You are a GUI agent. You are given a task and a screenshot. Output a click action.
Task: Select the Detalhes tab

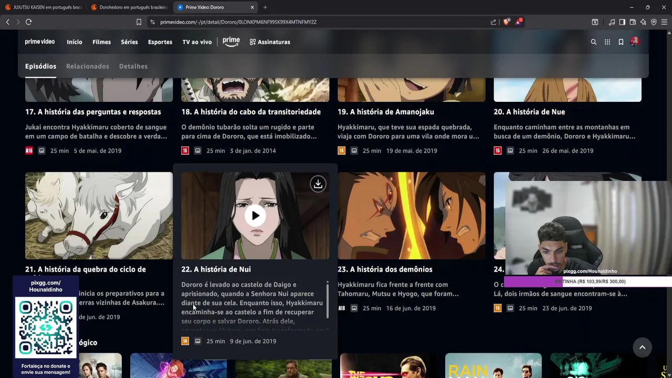tap(133, 66)
